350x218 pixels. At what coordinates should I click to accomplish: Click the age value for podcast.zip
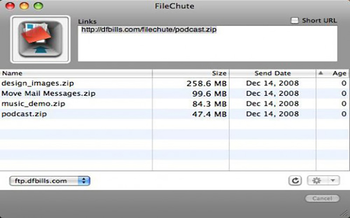tap(344, 114)
